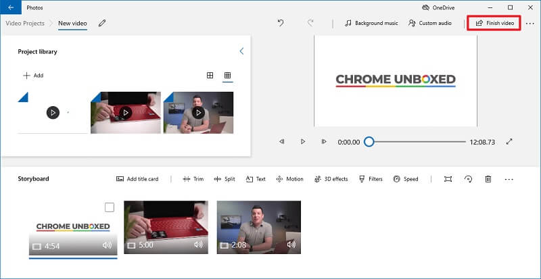Switch library to medium grid view
541x279 pixels.
tap(210, 75)
